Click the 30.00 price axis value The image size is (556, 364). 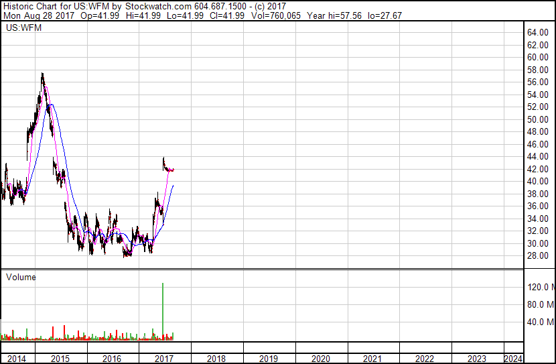[538, 243]
